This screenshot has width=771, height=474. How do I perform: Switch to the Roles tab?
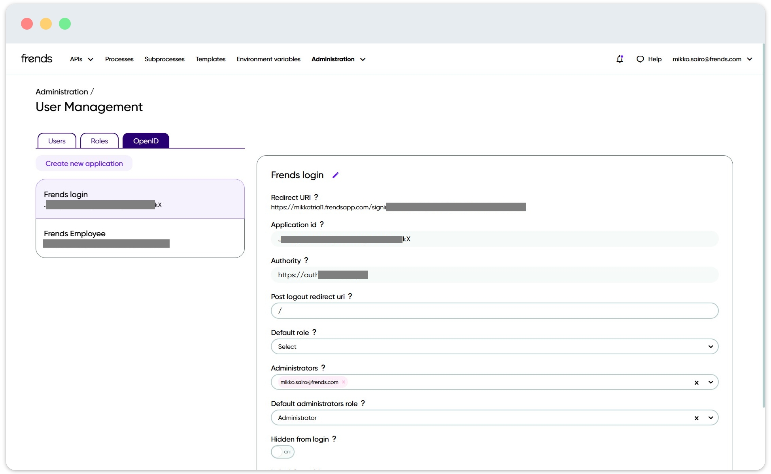(99, 141)
